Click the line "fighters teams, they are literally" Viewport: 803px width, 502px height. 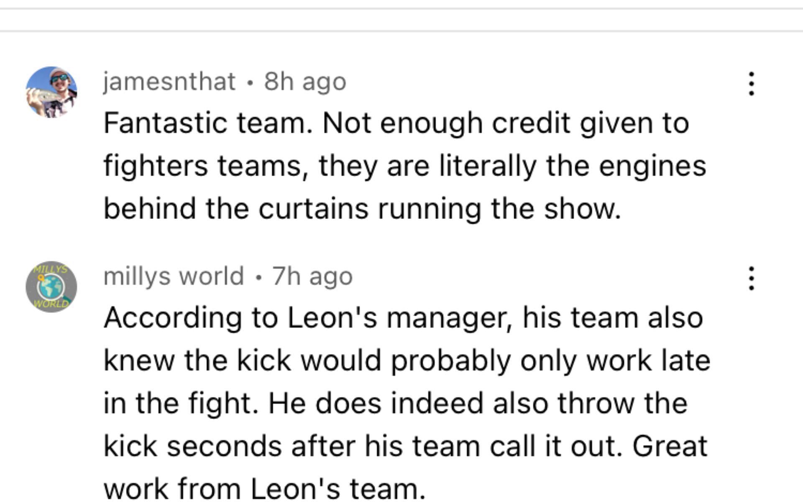404,166
